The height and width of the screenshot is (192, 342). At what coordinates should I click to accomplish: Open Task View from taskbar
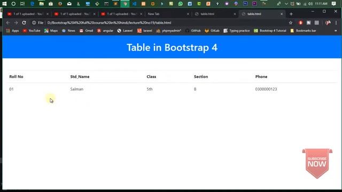[22, 4]
